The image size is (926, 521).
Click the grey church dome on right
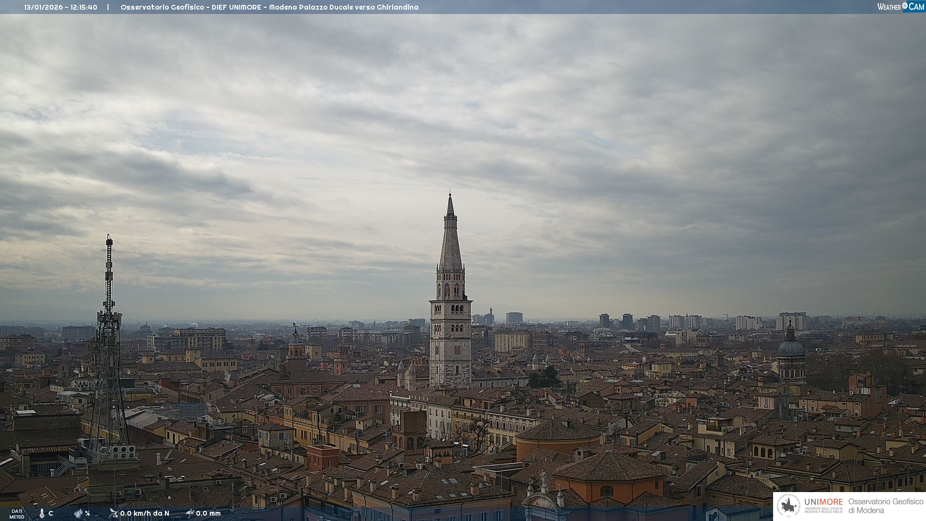(790, 347)
